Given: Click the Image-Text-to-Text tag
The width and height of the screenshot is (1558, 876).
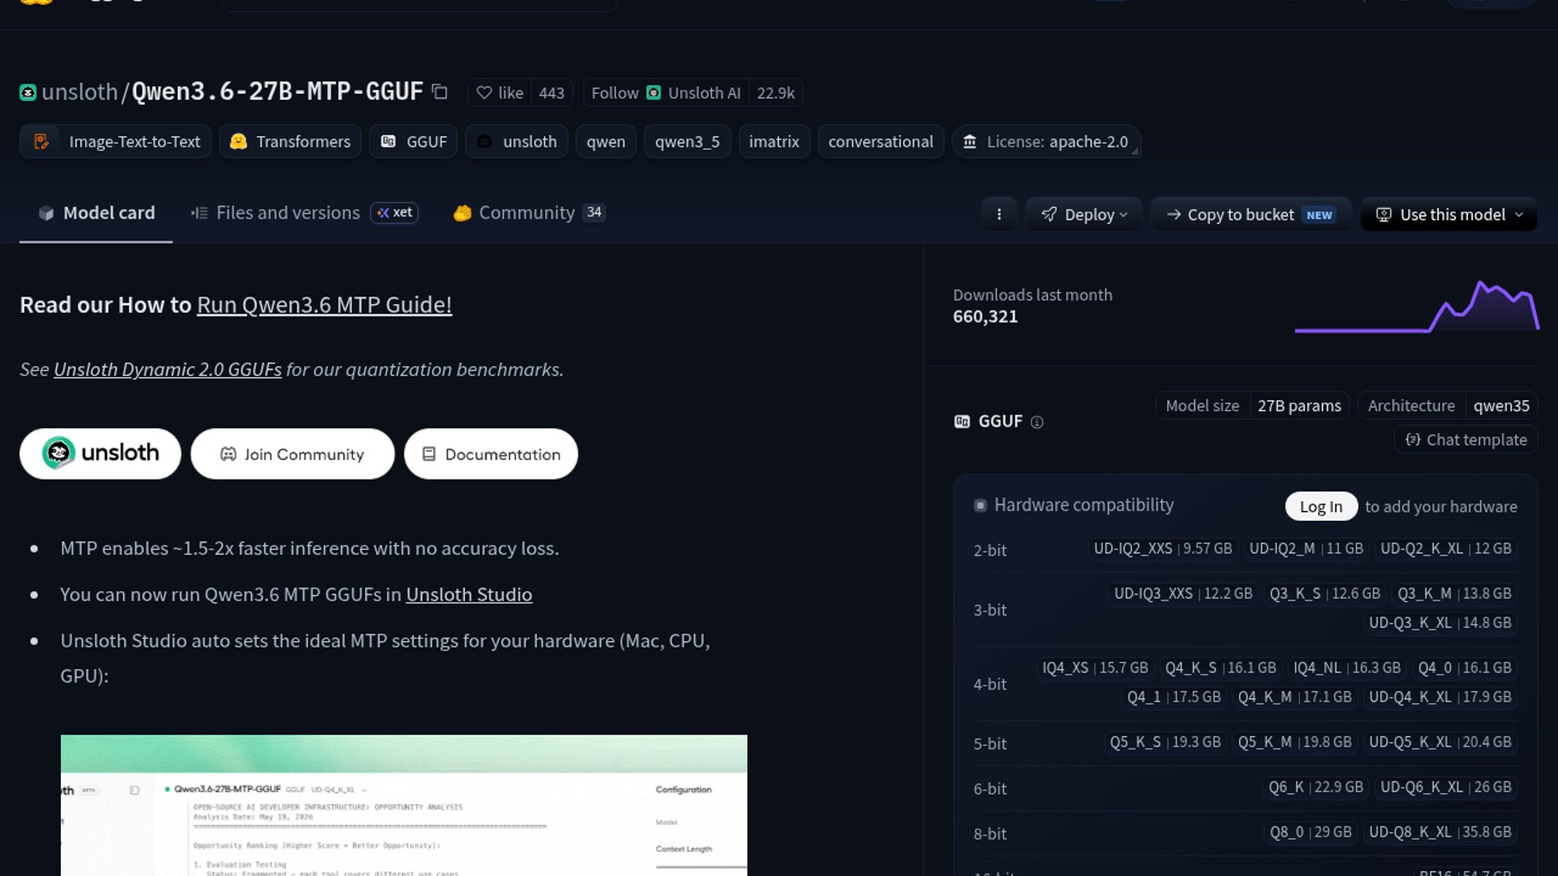Looking at the screenshot, I should (115, 141).
